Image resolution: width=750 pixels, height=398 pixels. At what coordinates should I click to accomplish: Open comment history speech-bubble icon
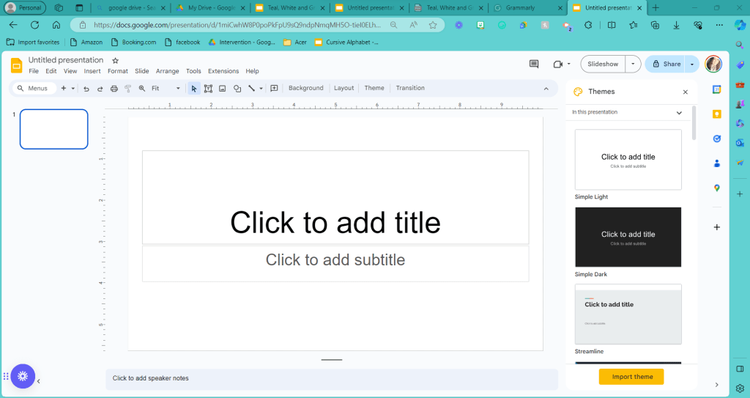point(534,65)
